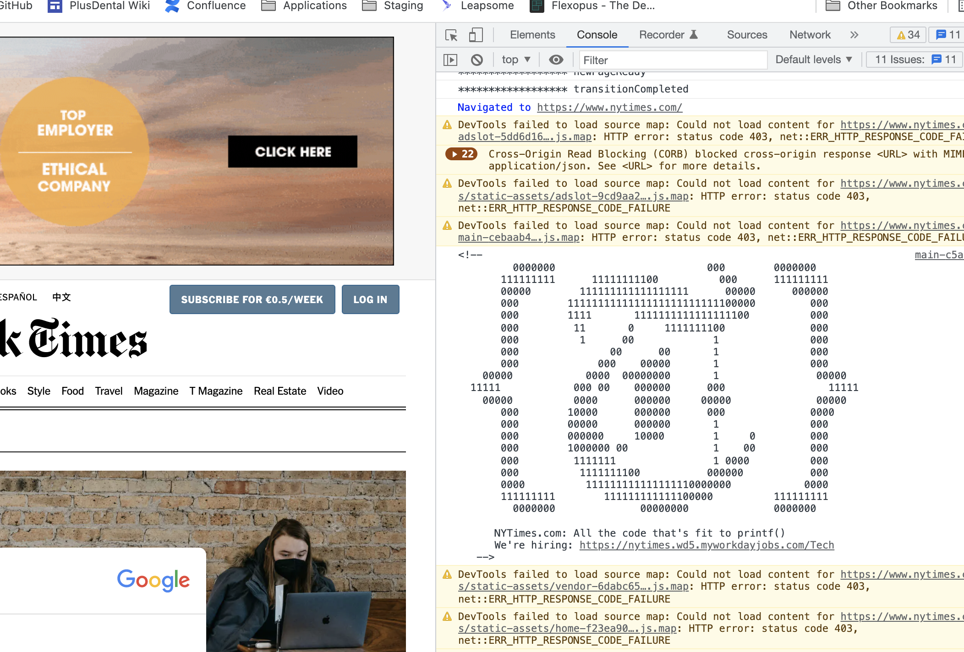Open the adslot-5dd6d16 js.map link

525,136
